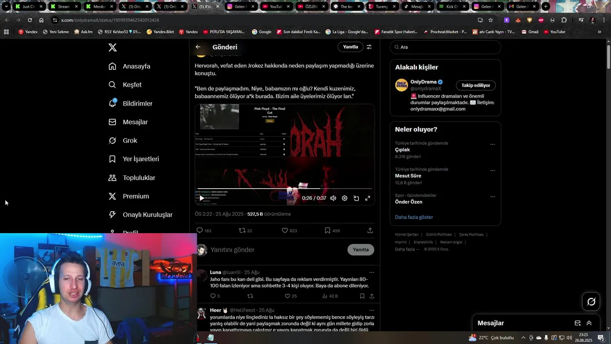Screen dimensions: 611x344
Task: Toggle video picture-in-picture mode
Action: (x=356, y=198)
